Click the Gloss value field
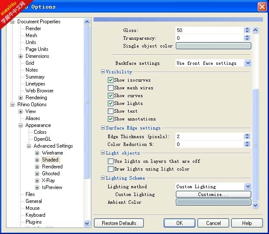Screen dimensions: 269x234 tap(210, 30)
